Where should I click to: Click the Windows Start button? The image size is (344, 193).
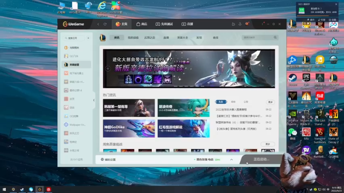click(x=4, y=189)
